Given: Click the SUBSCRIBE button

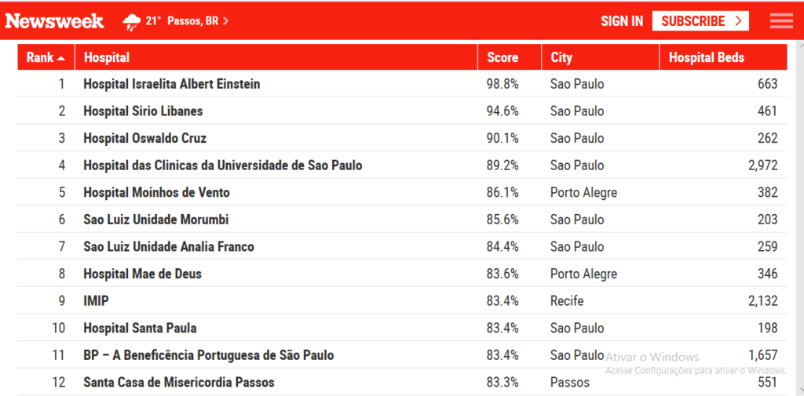Looking at the screenshot, I should (x=700, y=21).
